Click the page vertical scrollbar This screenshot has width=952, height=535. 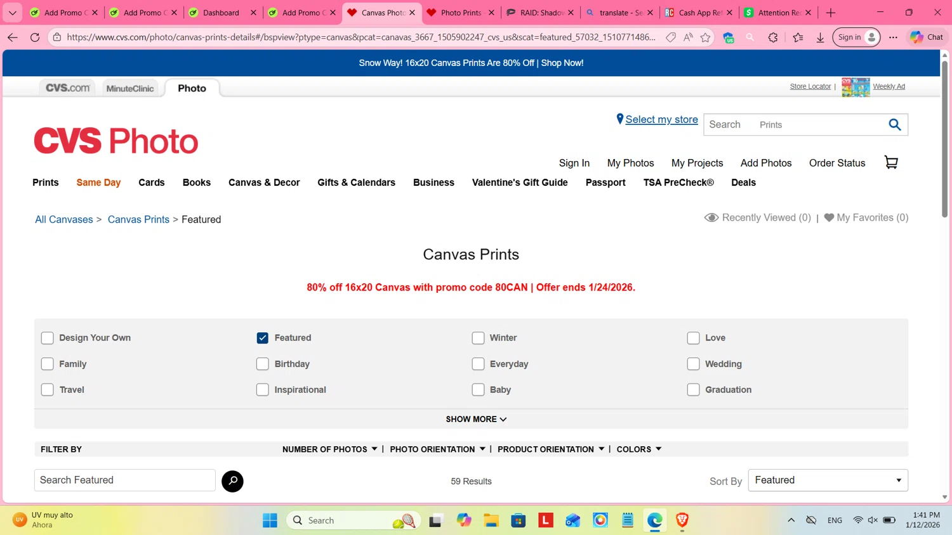[x=945, y=139]
